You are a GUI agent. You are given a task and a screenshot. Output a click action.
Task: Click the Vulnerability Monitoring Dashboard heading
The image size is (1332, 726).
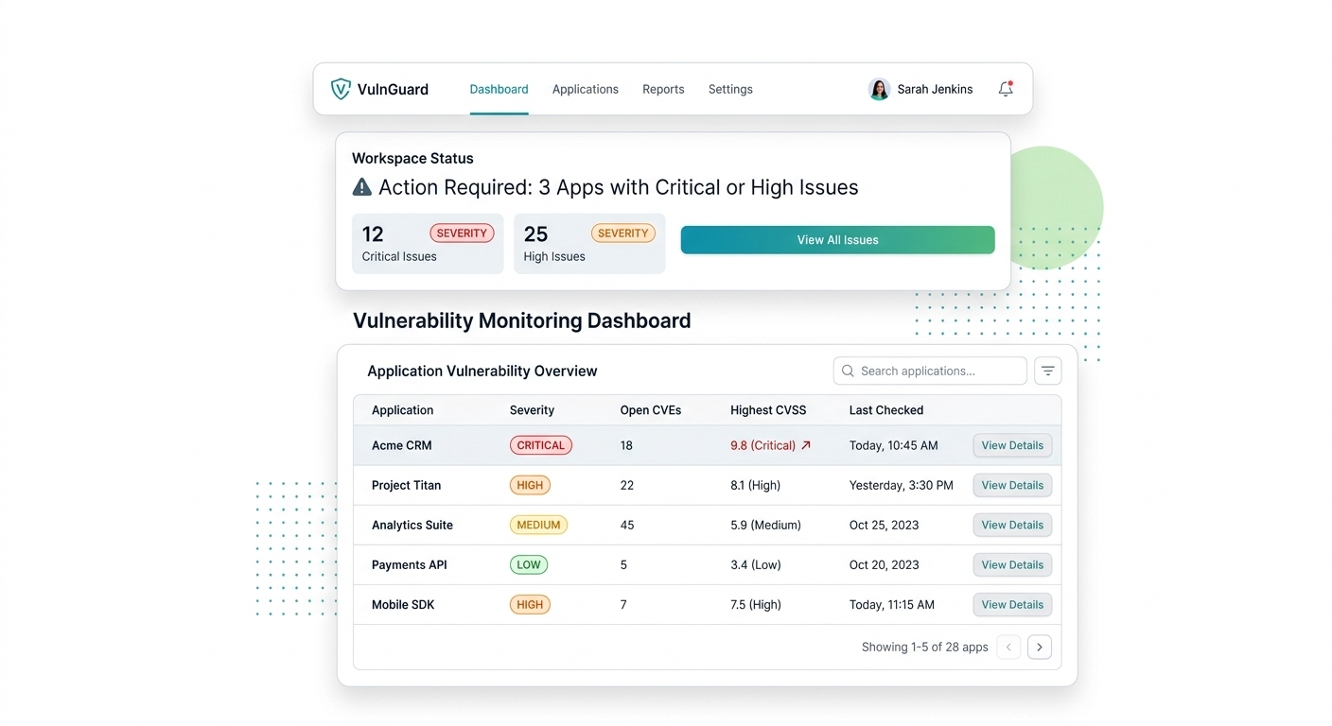coord(522,320)
